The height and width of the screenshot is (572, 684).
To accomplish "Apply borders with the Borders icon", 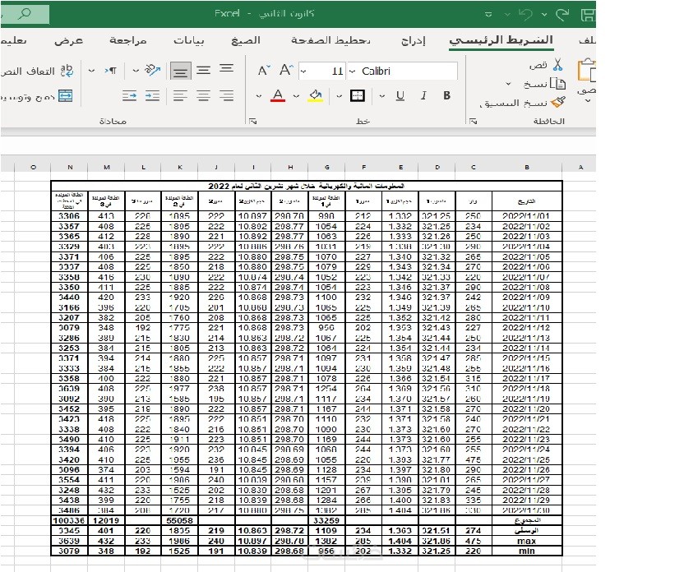I will click(x=358, y=95).
